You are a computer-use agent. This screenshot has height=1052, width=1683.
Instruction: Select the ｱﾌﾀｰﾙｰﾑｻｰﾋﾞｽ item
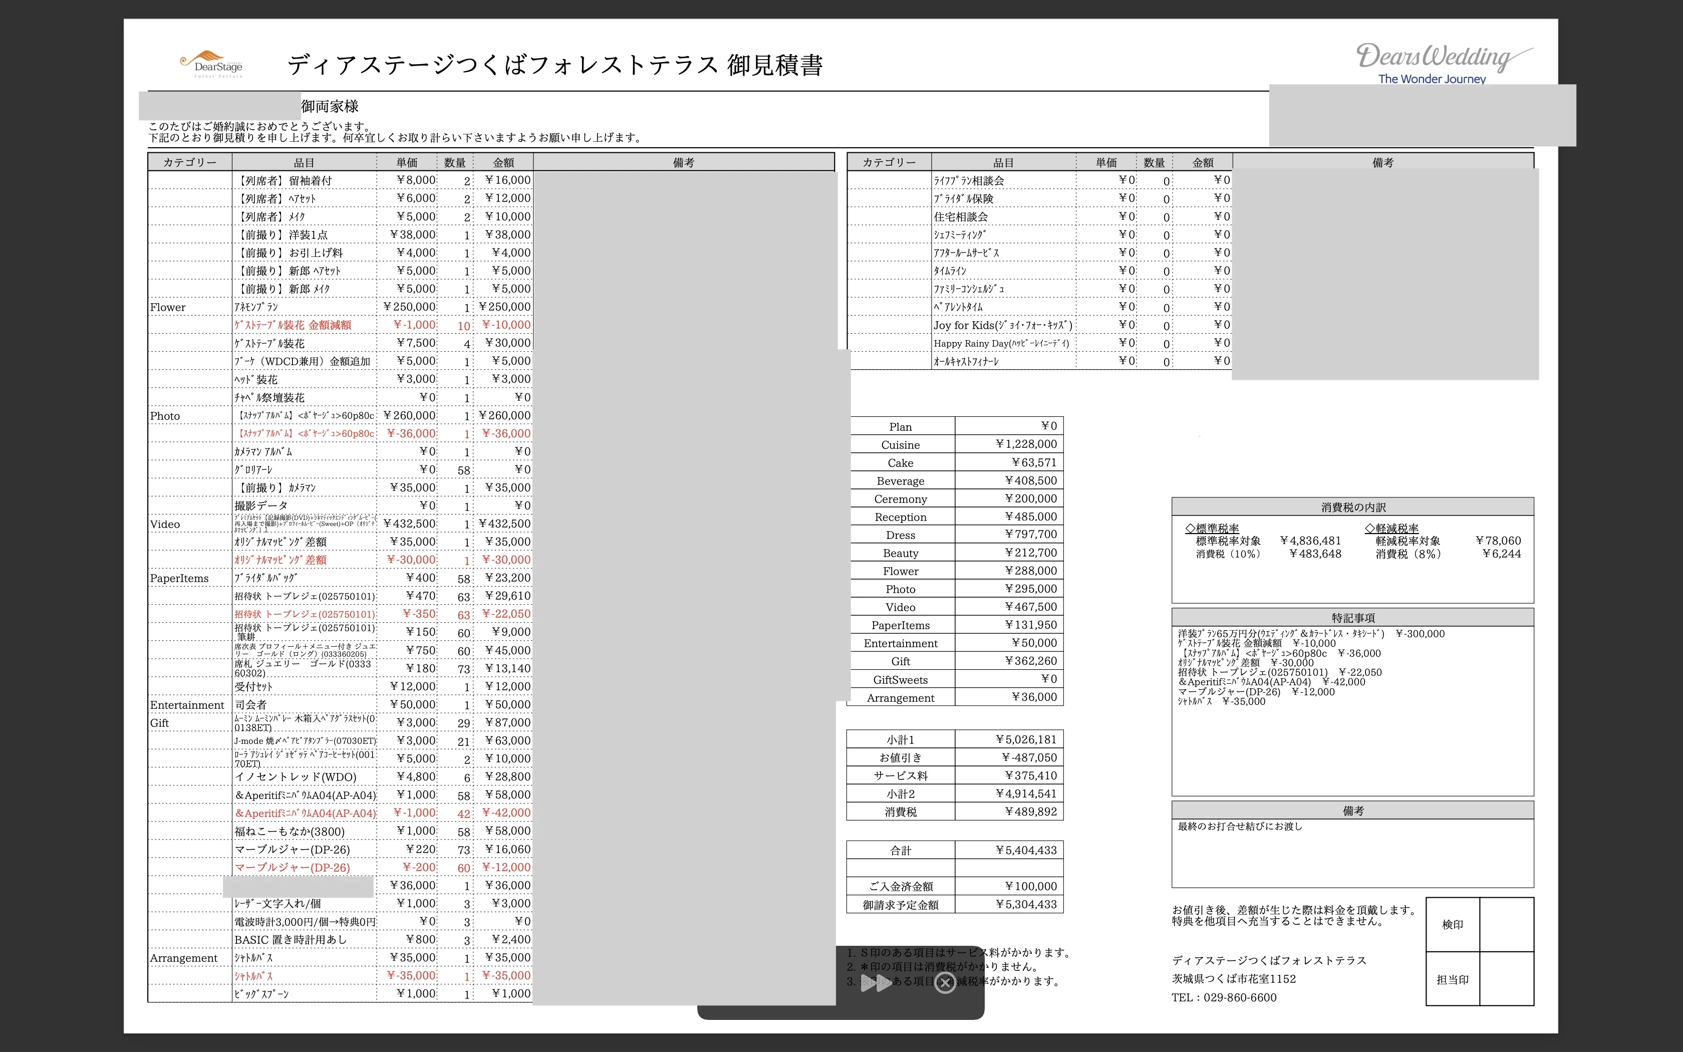click(x=966, y=252)
